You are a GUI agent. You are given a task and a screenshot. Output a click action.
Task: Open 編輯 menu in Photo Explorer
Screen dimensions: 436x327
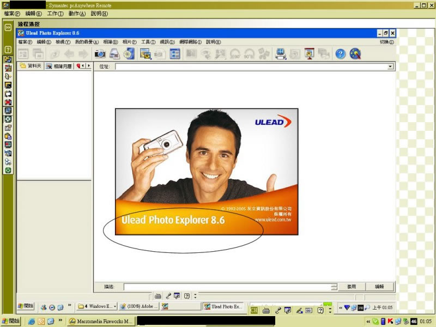(x=44, y=42)
